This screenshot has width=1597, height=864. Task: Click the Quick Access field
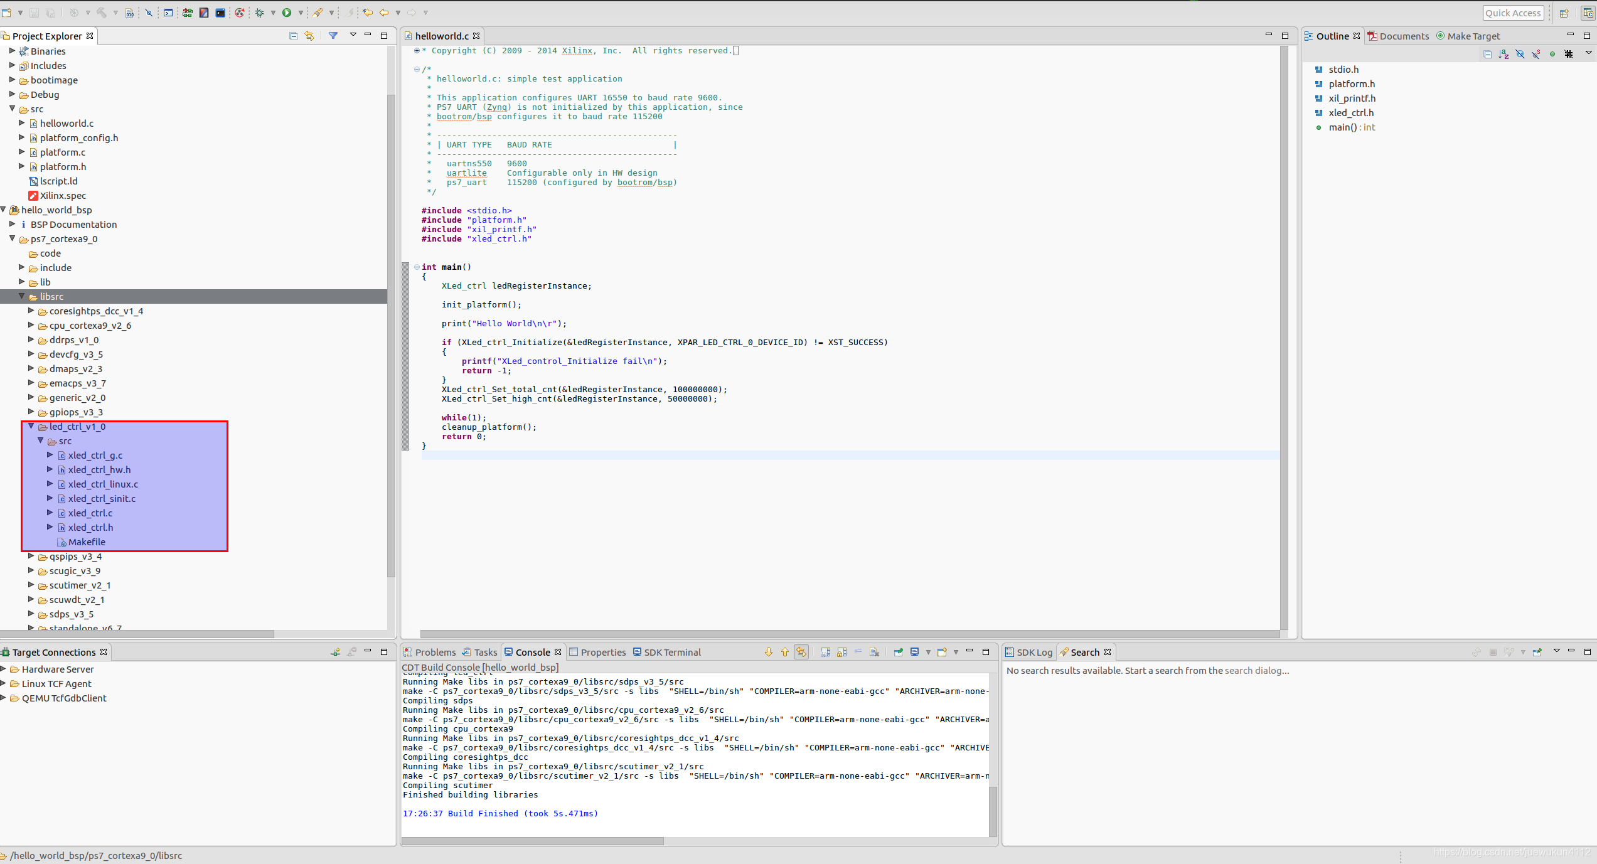coord(1512,13)
